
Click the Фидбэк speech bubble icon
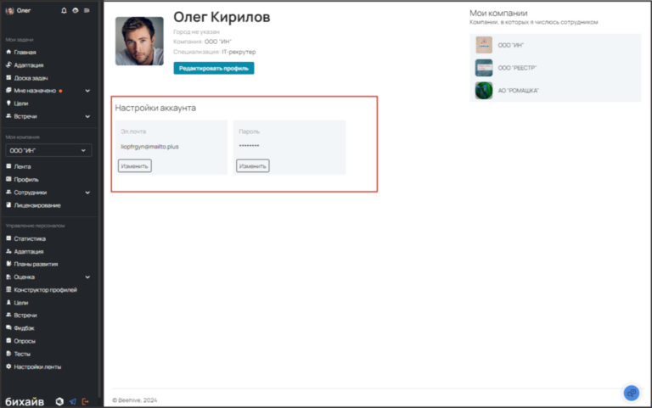(x=8, y=327)
